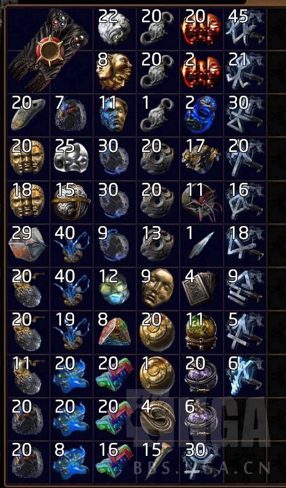Click the rune dagger stack of 45
This screenshot has height=488, width=286.
(245, 28)
